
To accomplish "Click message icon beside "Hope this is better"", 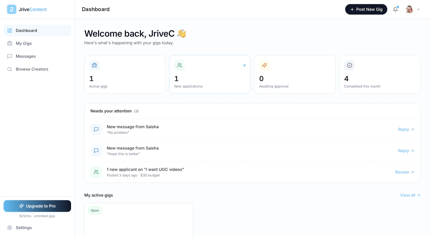I will pyautogui.click(x=96, y=151).
